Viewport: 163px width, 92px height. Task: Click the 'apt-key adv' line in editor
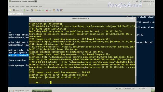pos(19,50)
